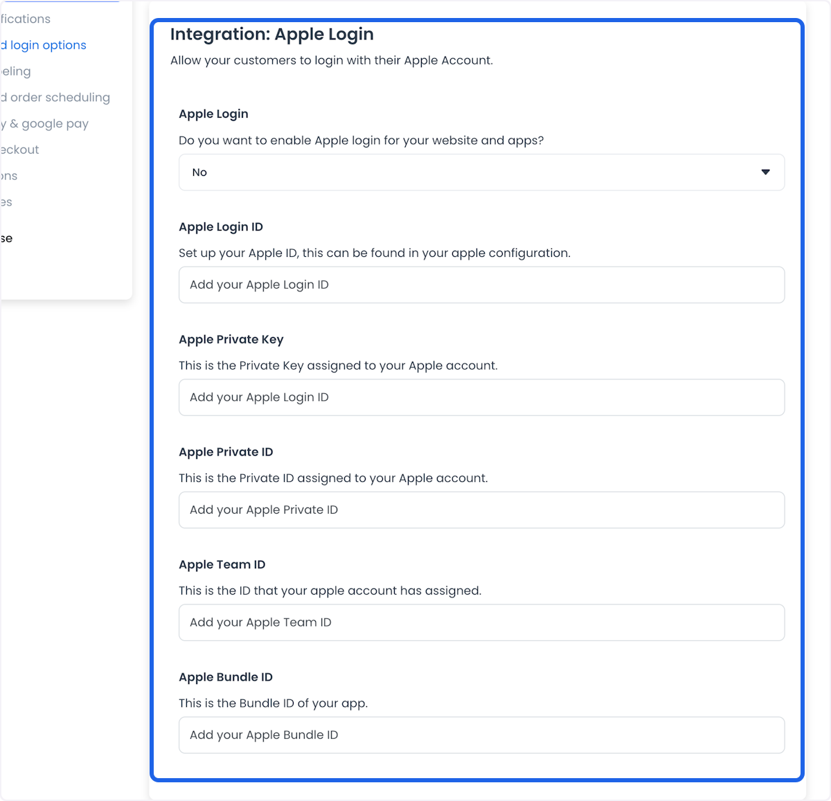Click 'This is the Private ID assigned' text
The width and height of the screenshot is (831, 801).
point(333,478)
